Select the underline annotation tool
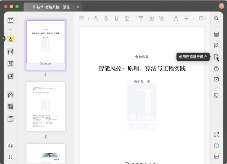 (x=117, y=18)
